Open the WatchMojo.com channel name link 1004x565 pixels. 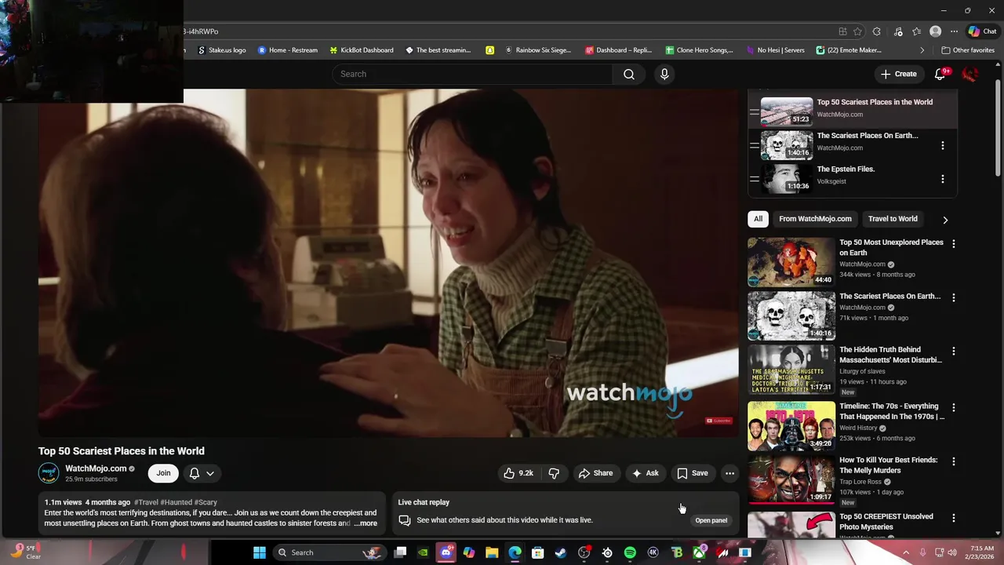click(x=96, y=468)
